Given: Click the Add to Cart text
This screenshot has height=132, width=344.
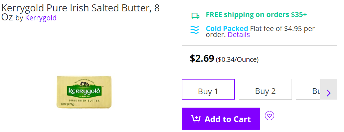Looking at the screenshot, I should 227,119.
